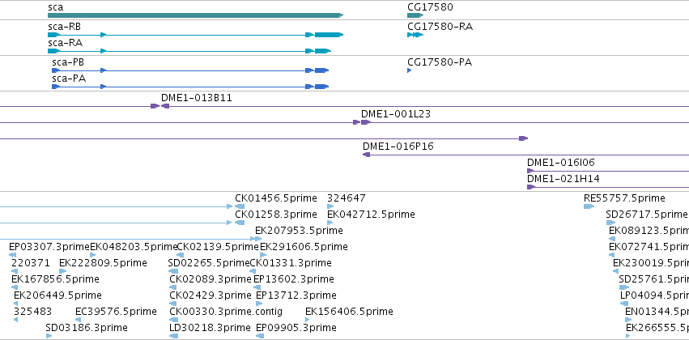The width and height of the screenshot is (689, 340).
Task: Click EST EK048203.5prime
Action: pos(133,247)
